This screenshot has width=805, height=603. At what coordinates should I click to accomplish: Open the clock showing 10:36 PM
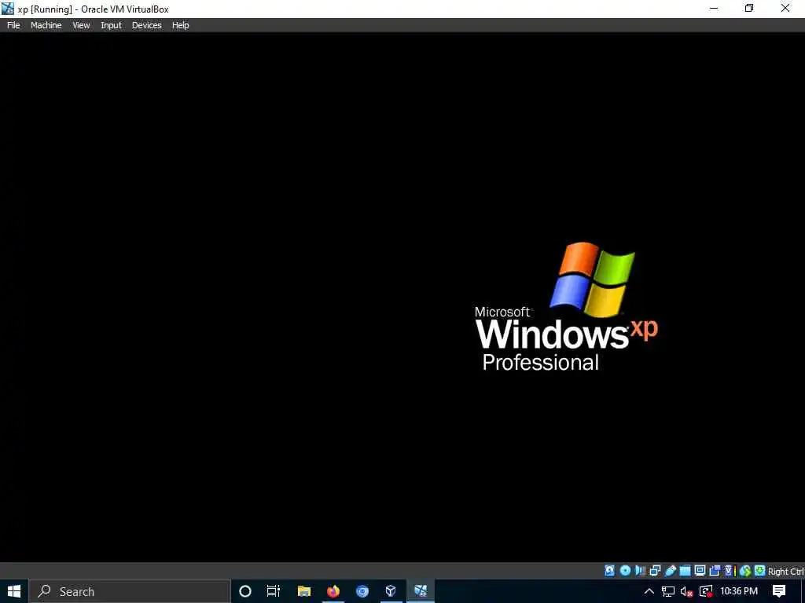(x=739, y=591)
